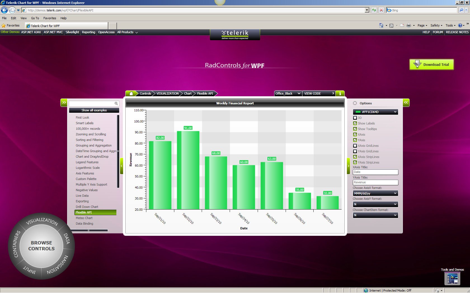Disable YAxis StripLines

355,162
